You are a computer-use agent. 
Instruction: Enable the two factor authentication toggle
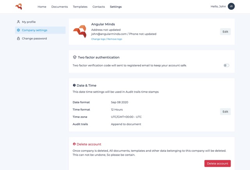pyautogui.click(x=226, y=65)
